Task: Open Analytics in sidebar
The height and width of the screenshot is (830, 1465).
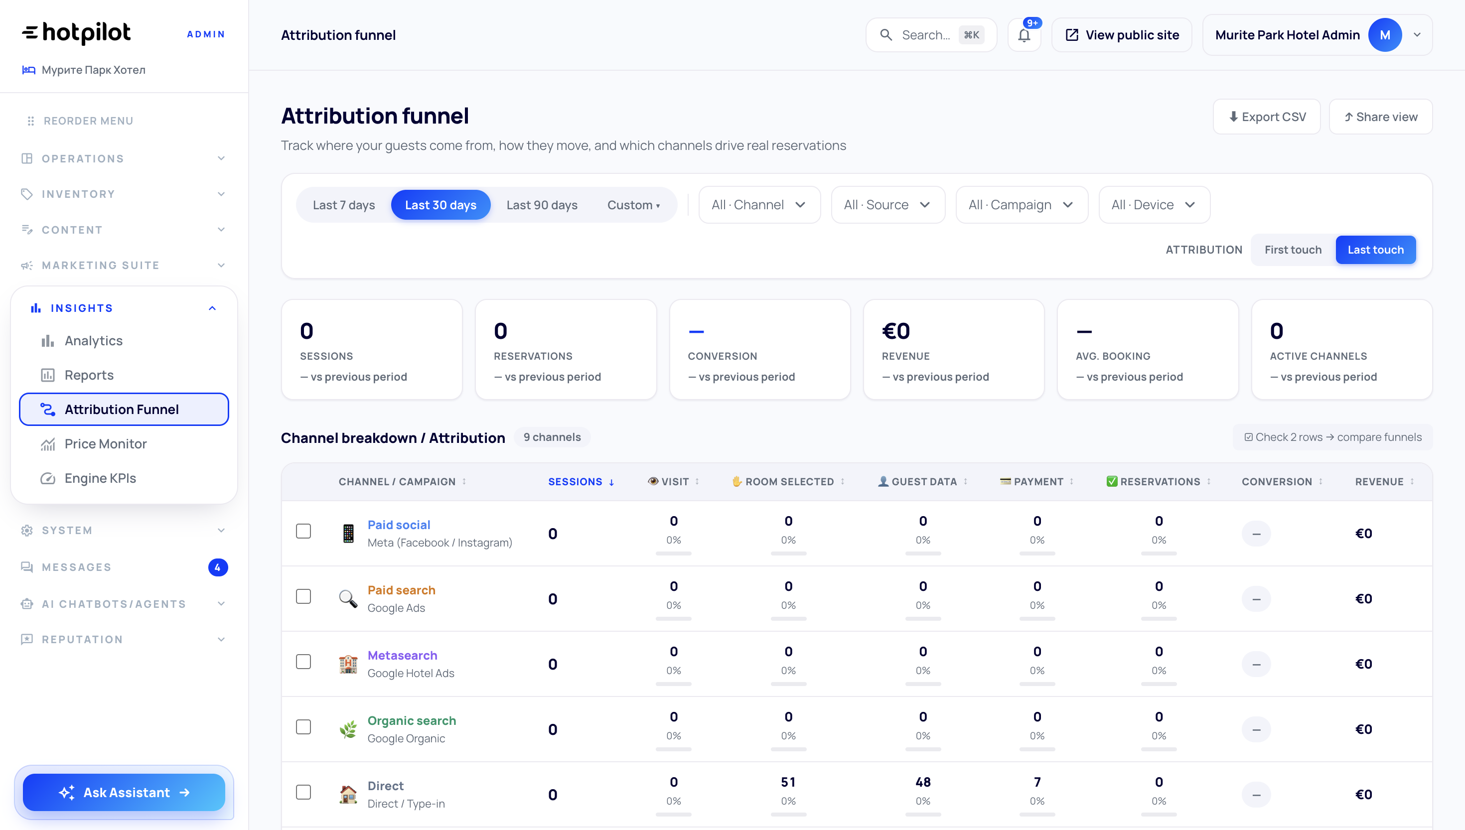Action: click(124, 341)
